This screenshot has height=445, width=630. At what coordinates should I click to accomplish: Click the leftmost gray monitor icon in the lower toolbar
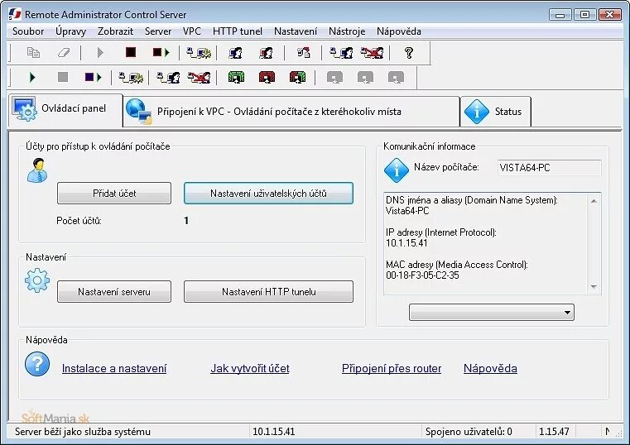tap(334, 77)
